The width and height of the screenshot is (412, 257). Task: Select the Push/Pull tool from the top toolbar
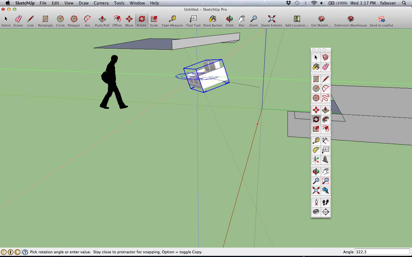(x=102, y=20)
